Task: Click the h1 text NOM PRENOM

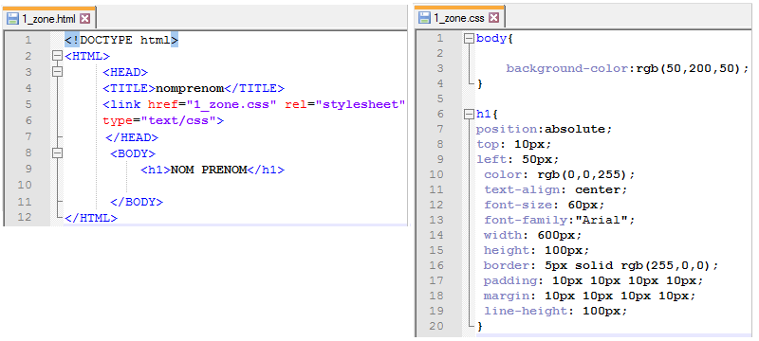Action: coord(209,170)
